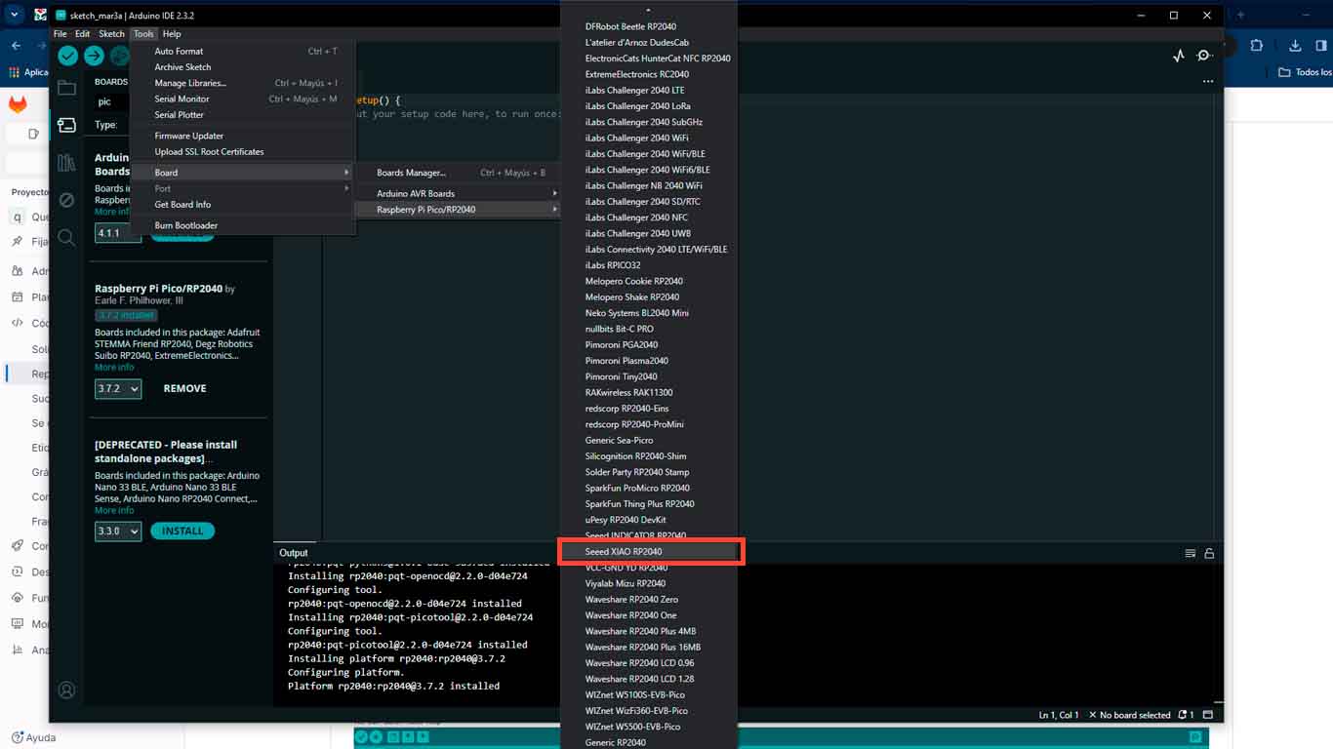Select Serial Monitor in Tools menu
The image size is (1333, 749).
click(x=242, y=99)
